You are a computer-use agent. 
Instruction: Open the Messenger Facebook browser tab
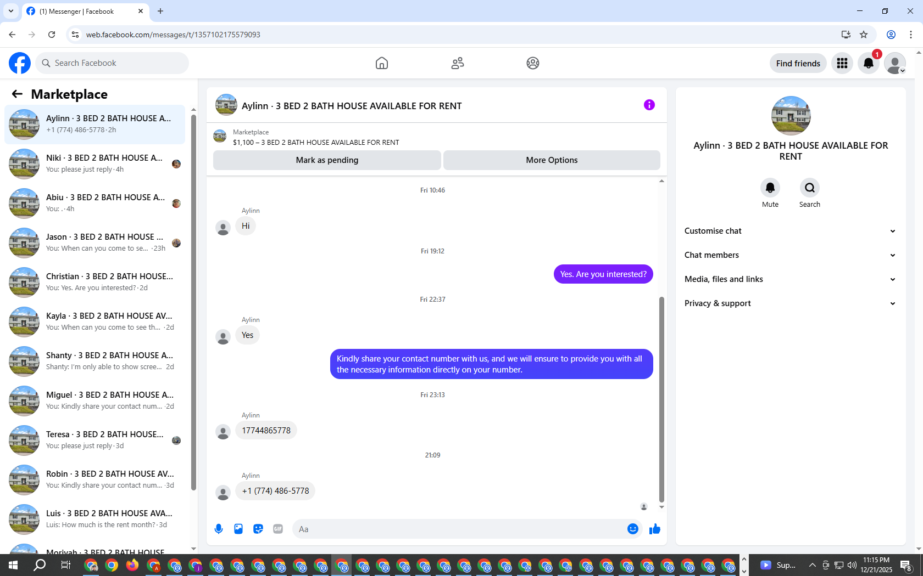tap(85, 12)
